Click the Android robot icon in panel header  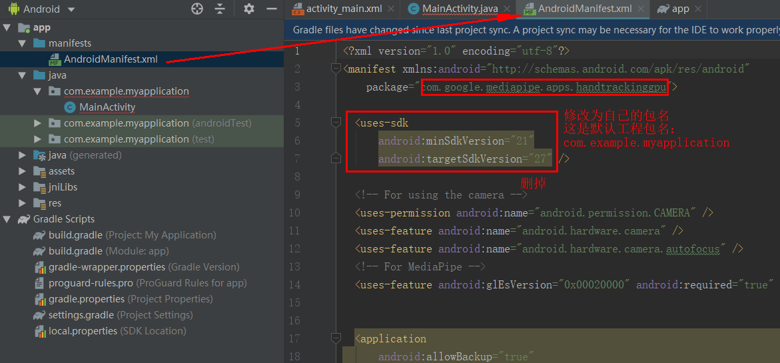click(13, 9)
